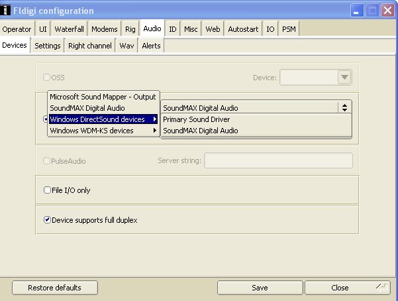This screenshot has width=398, height=301.
Task: Choose Microsoft Sound Mapper - Output
Action: pyautogui.click(x=103, y=97)
